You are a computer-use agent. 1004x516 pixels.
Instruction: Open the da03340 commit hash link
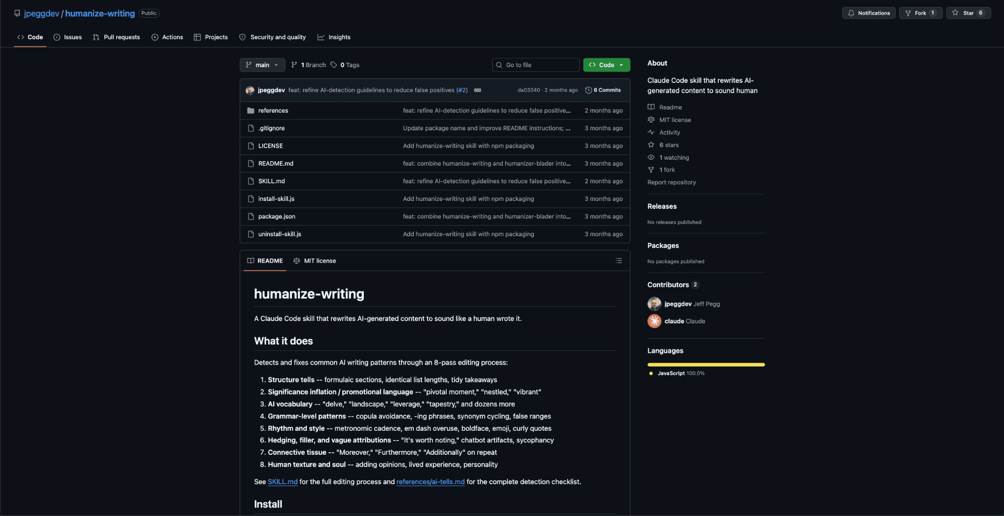pyautogui.click(x=528, y=90)
